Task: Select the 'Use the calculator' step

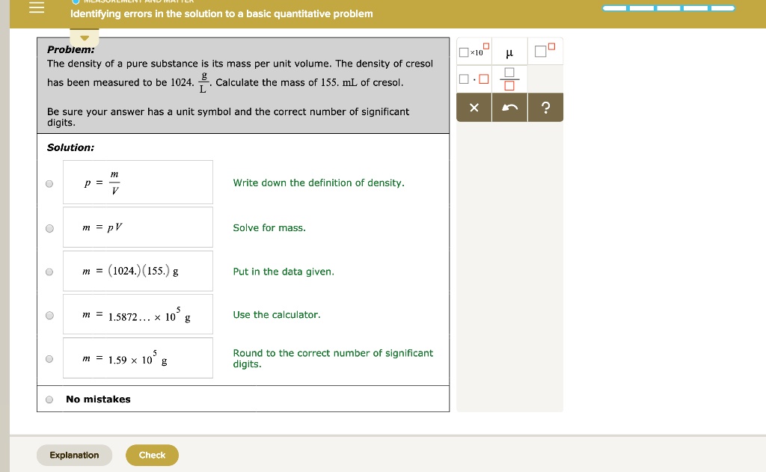Action: tap(49, 315)
